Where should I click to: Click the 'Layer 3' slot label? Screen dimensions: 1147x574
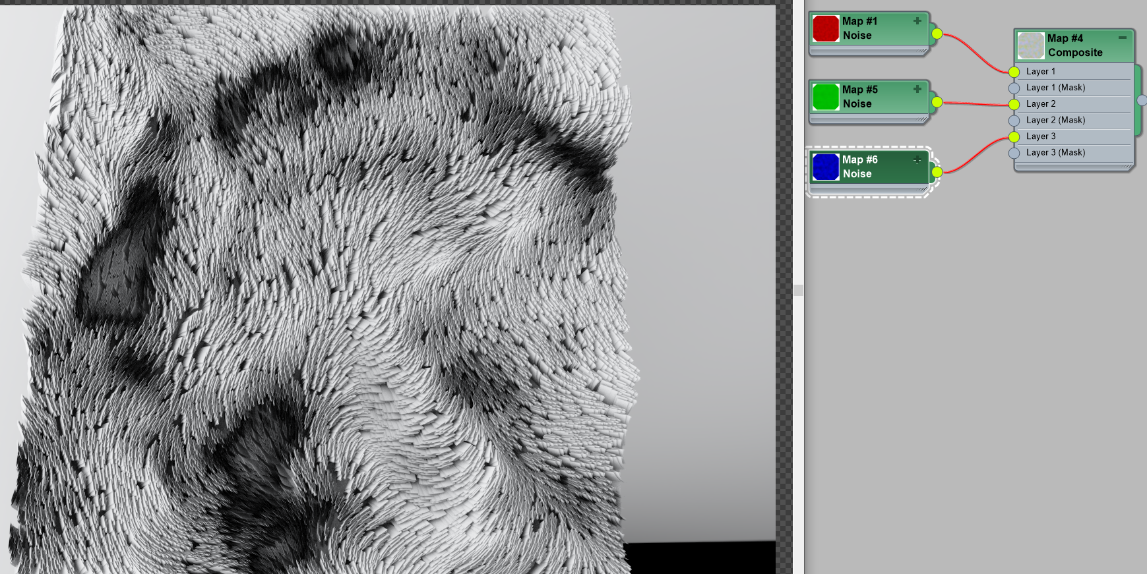pyautogui.click(x=1041, y=136)
